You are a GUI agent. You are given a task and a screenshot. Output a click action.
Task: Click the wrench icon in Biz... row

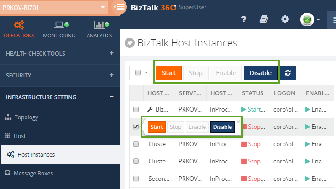point(150,109)
